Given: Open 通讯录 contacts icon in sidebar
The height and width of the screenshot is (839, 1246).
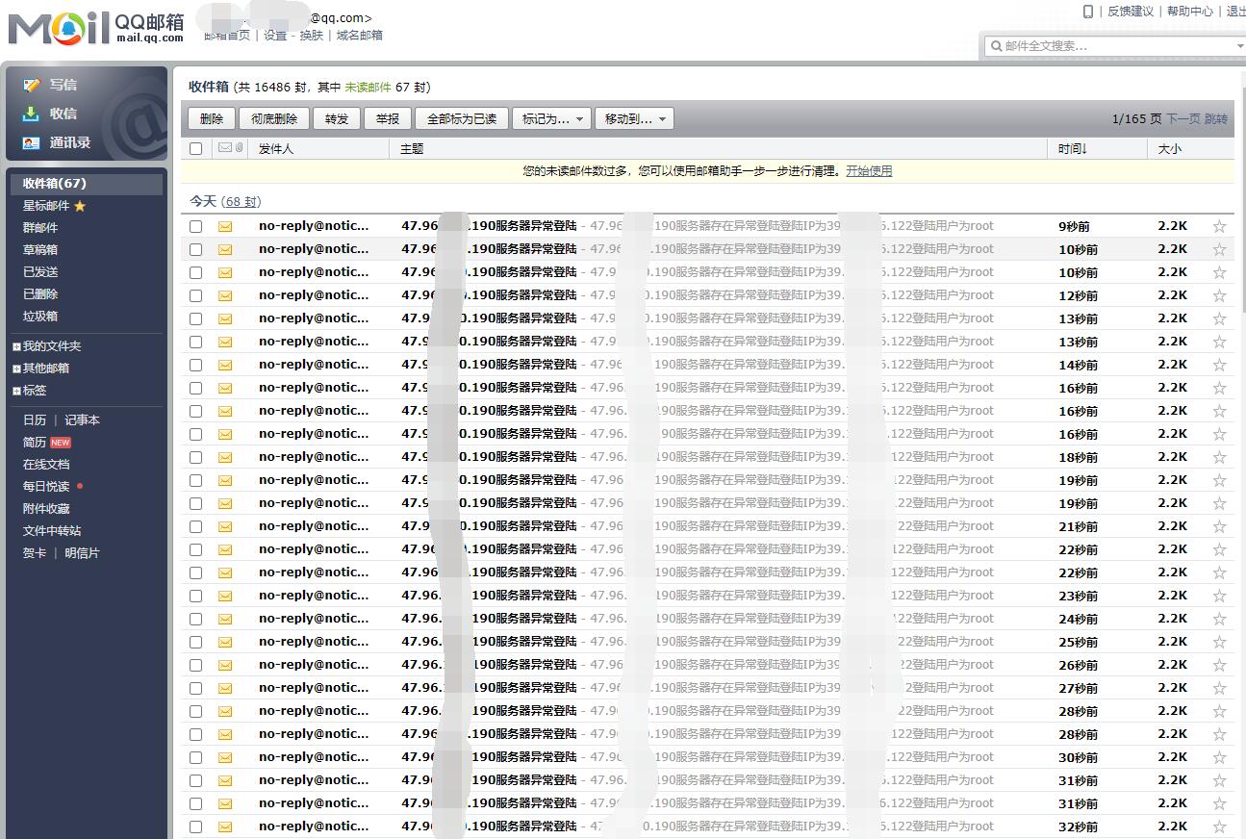Looking at the screenshot, I should [32, 142].
